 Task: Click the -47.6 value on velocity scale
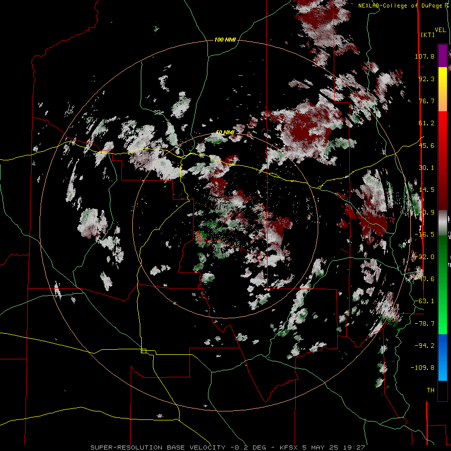pos(424,279)
